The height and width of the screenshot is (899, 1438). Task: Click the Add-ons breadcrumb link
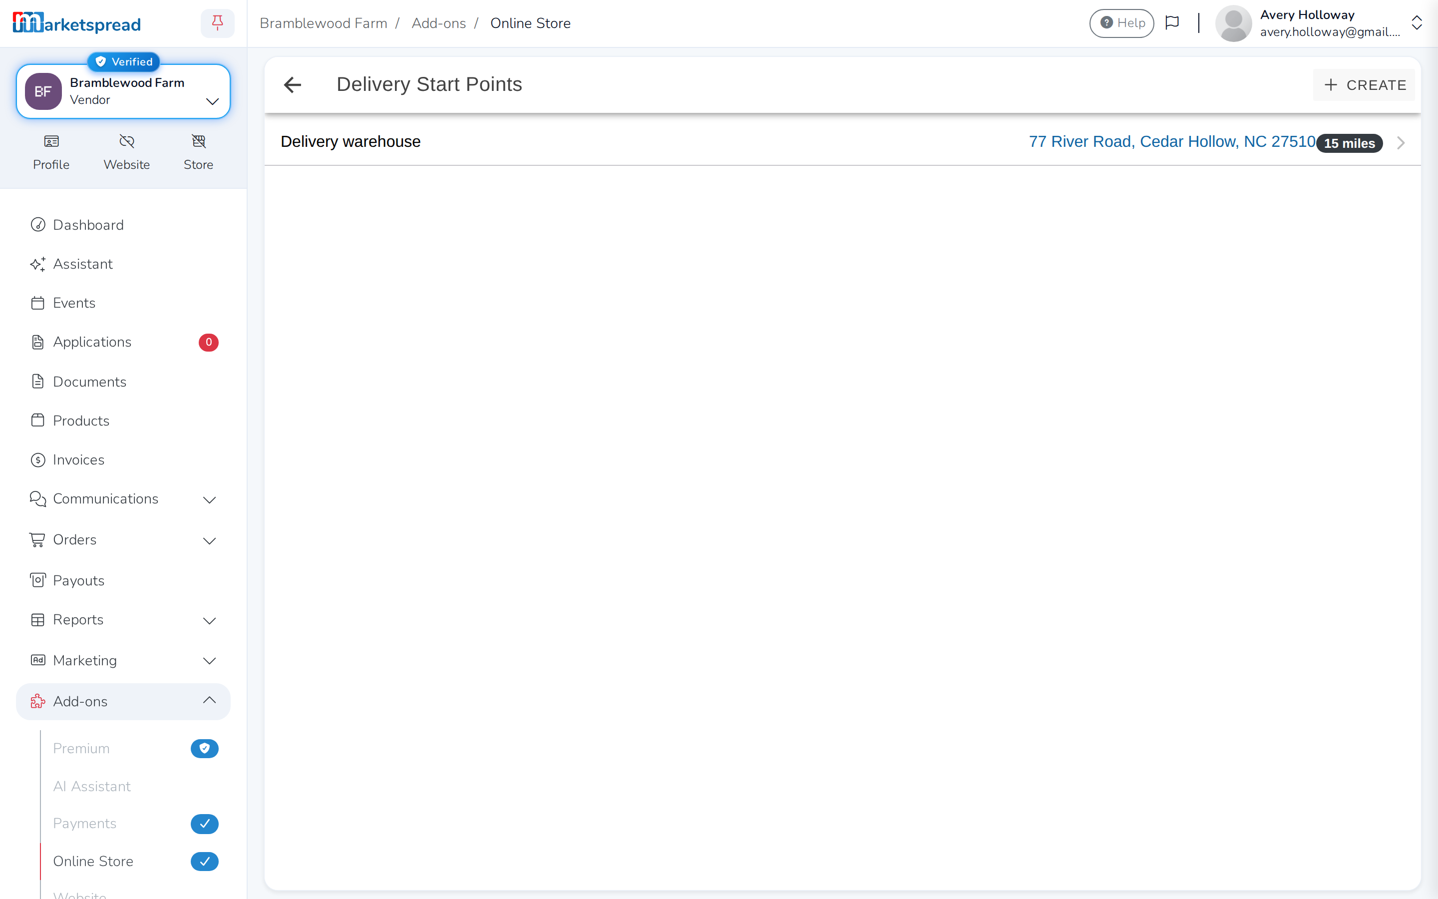click(438, 23)
